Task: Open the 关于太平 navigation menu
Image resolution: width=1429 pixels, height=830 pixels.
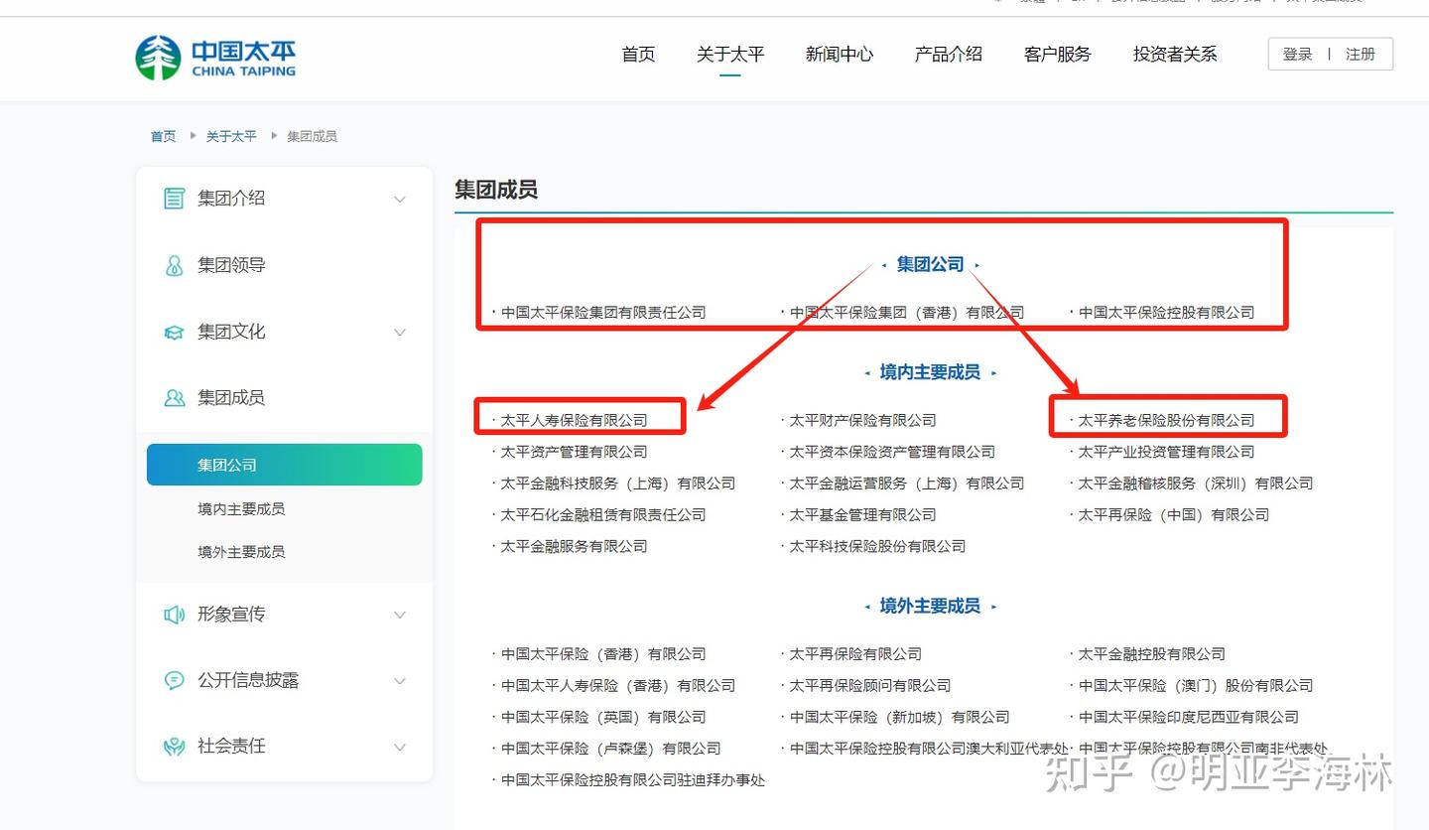Action: tap(730, 54)
